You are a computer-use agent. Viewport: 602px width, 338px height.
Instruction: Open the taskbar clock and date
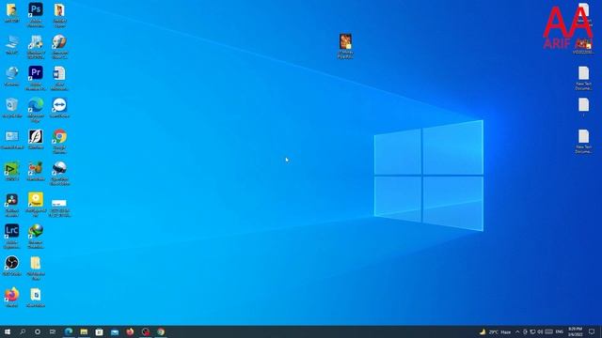pos(575,331)
